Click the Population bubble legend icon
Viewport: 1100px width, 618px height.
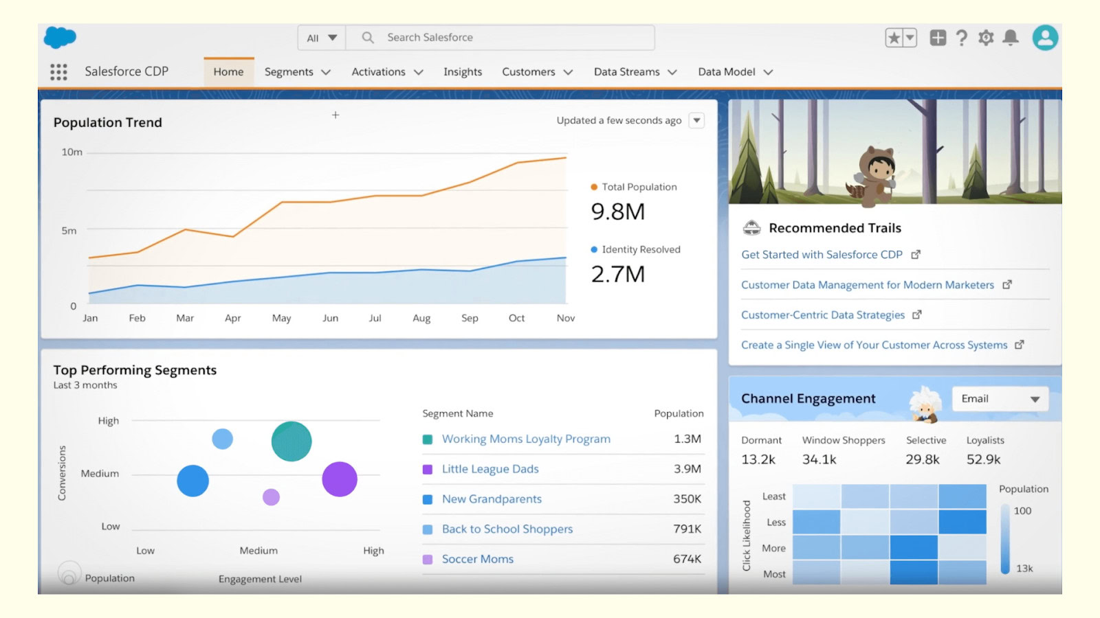click(x=69, y=573)
